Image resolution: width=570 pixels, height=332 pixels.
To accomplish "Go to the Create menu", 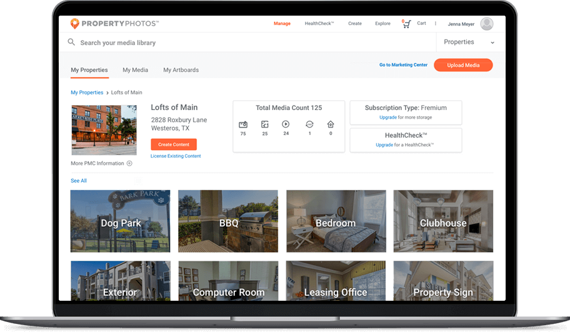I will point(355,24).
